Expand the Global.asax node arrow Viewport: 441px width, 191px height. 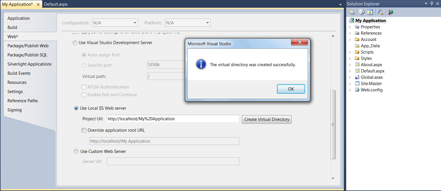click(350, 77)
